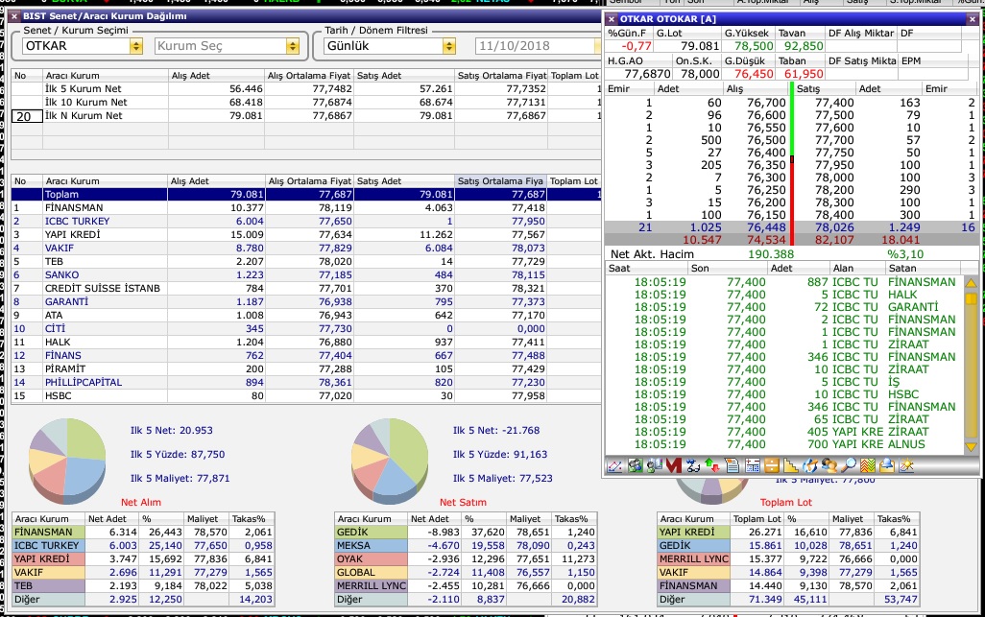This screenshot has height=617, width=985.
Task: Click green FİNANSMAN legend cell in Net Alım
Action: [x=49, y=533]
